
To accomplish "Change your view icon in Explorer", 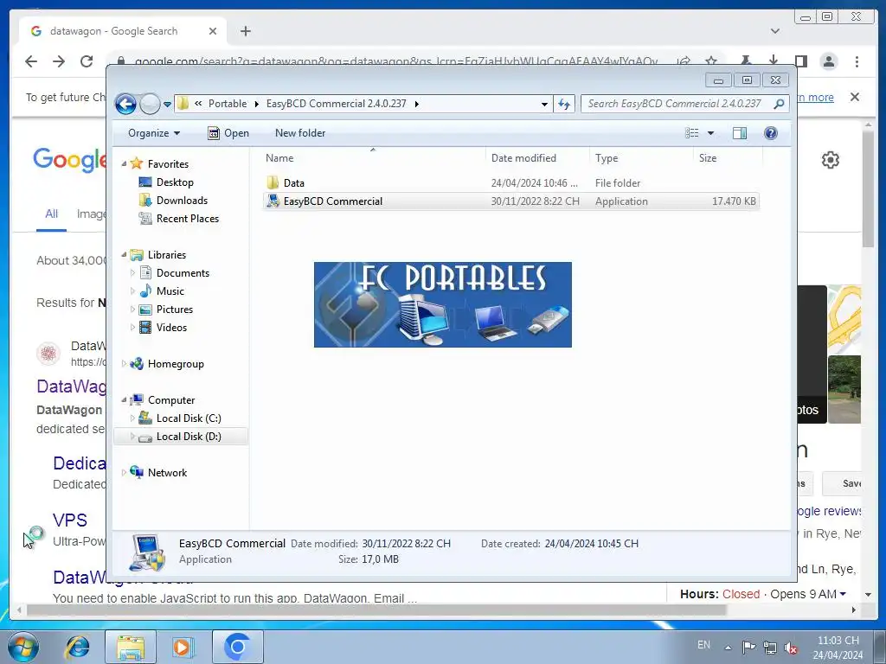I will click(692, 133).
